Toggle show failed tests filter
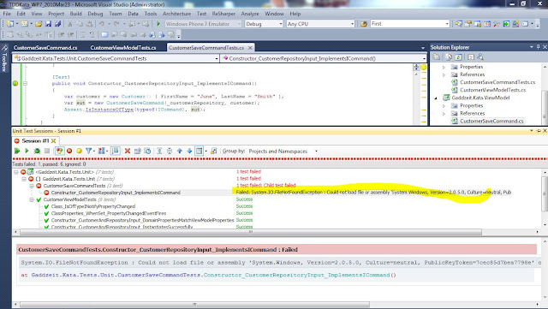Screen dimensions: 548x309 coord(69,151)
